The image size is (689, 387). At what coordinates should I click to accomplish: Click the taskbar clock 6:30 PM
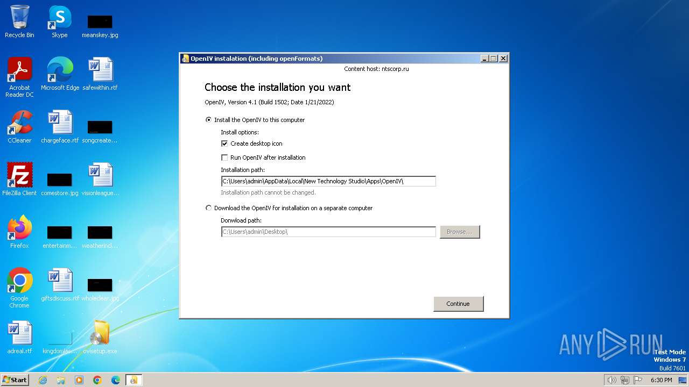(661, 380)
